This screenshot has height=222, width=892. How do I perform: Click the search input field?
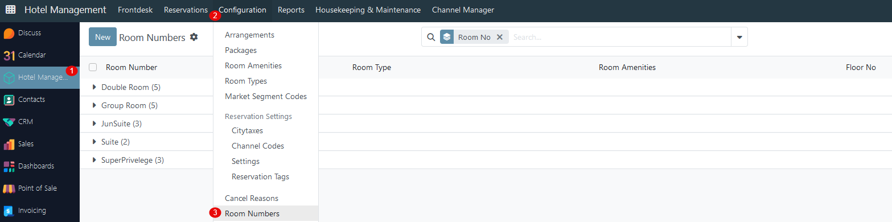pyautogui.click(x=619, y=37)
